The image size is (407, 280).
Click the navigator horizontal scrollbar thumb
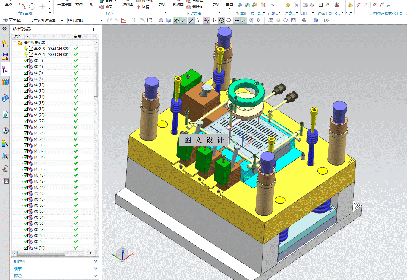click(41, 253)
